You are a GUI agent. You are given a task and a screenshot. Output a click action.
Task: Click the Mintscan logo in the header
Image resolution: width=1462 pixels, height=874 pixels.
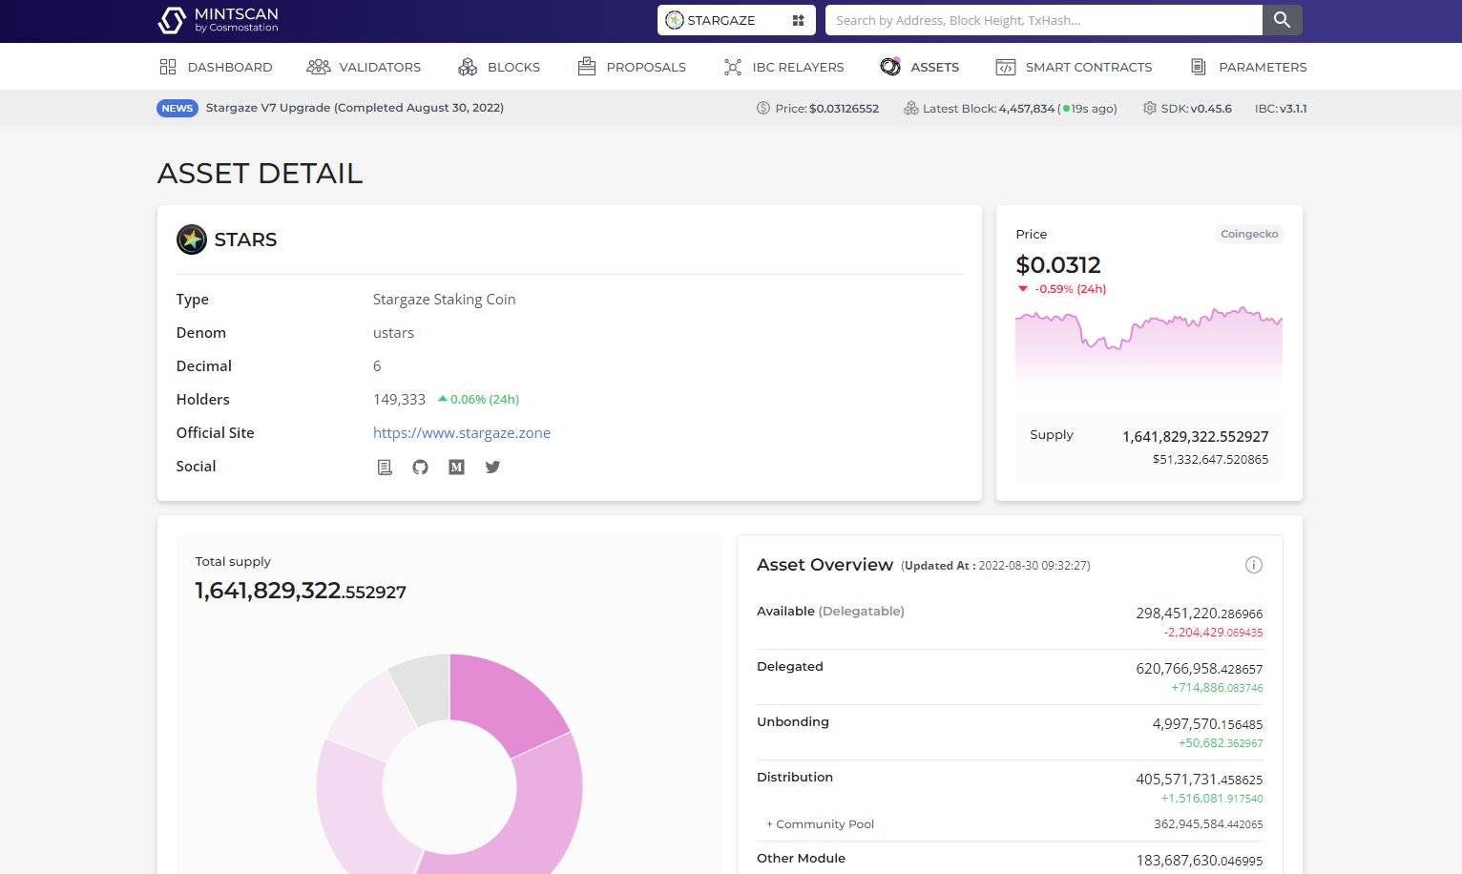click(x=218, y=19)
